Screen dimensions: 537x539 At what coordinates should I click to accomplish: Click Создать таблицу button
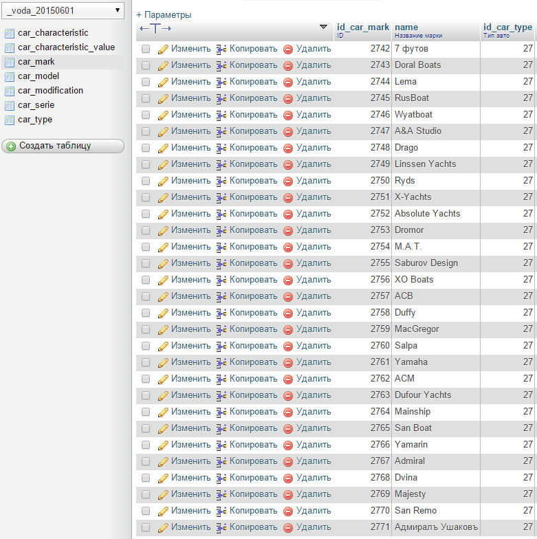(63, 146)
